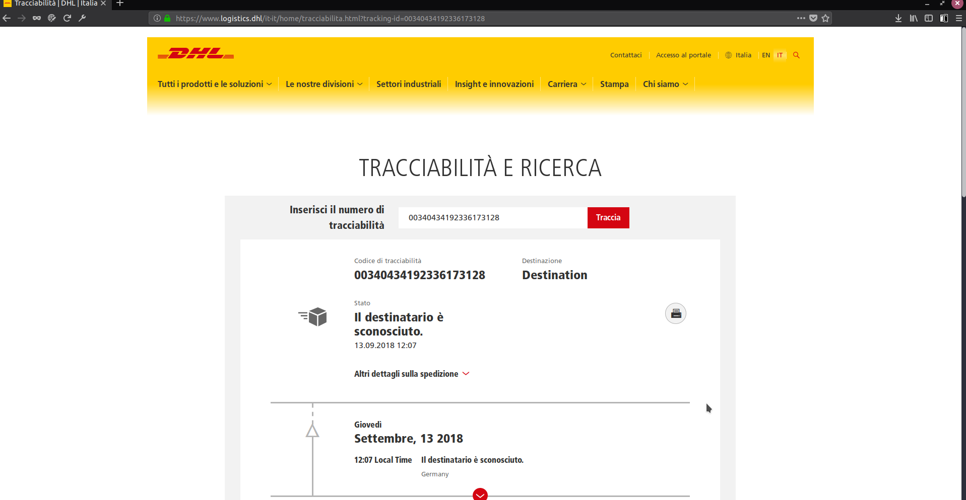Click the browser back arrow
The height and width of the screenshot is (500, 966).
coord(7,18)
